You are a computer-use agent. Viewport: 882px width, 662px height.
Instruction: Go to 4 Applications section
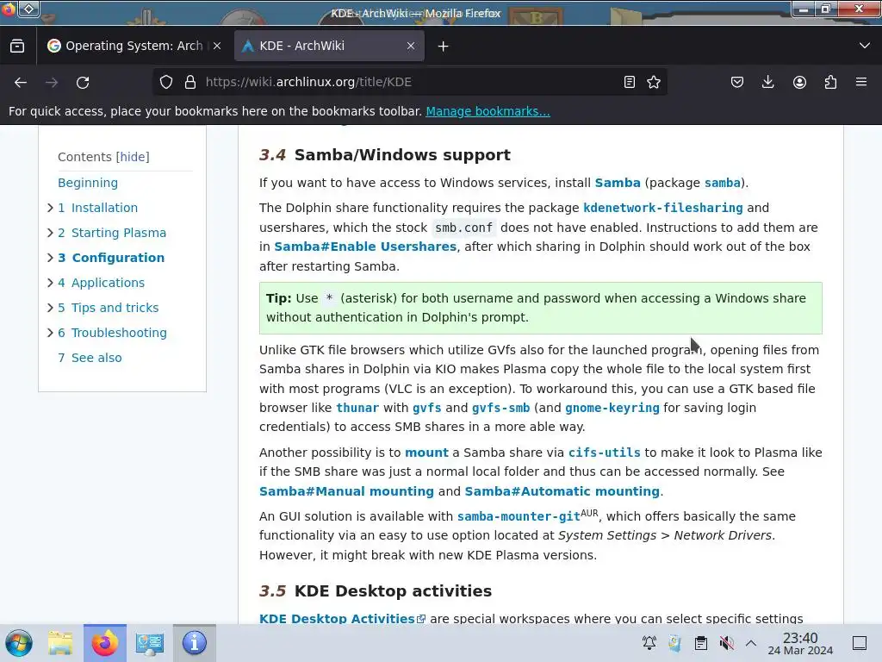pyautogui.click(x=102, y=283)
